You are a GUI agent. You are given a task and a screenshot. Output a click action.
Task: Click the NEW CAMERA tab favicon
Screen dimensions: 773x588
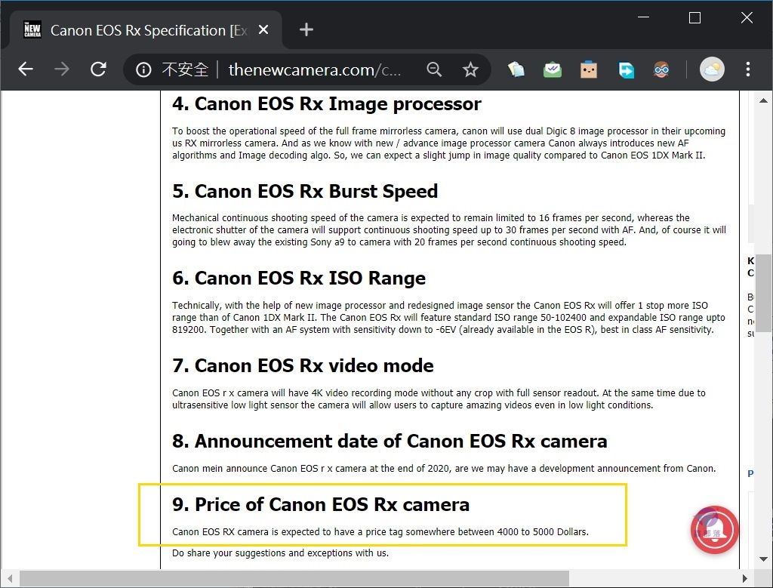[x=32, y=29]
